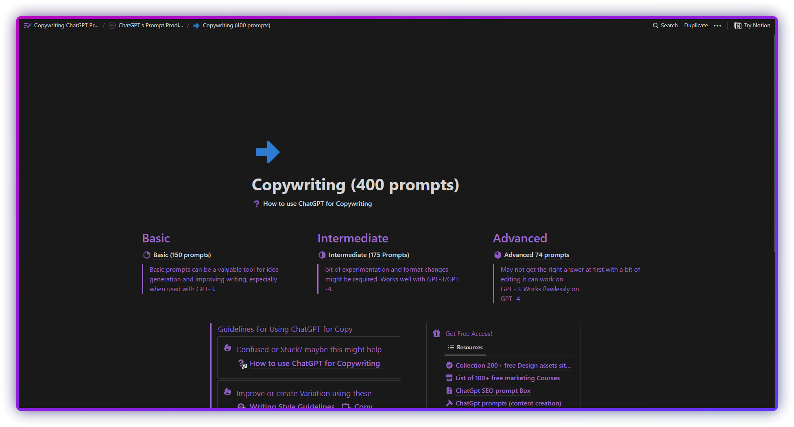Screen dimensions: 794x427
Task: Click the page title Copywriting (400 prompts)
Action: click(356, 185)
